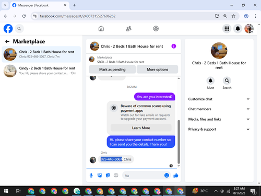Open the Facebook logo home link
This screenshot has height=196, width=261.
pos(8,29)
